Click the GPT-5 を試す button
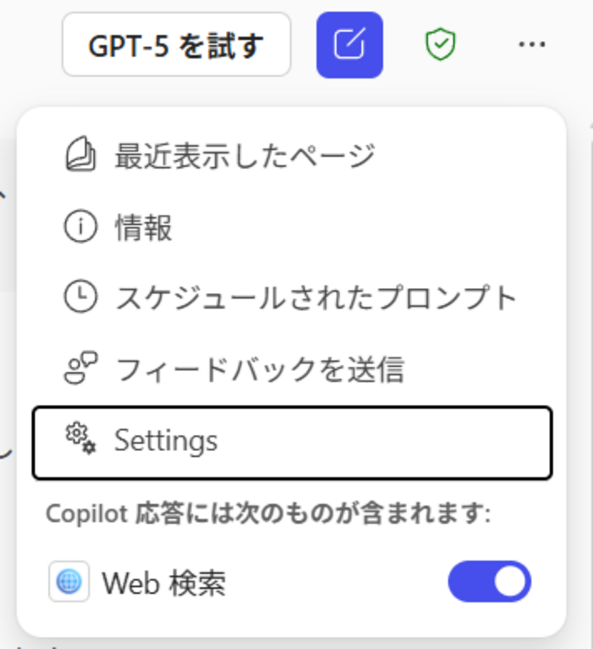The width and height of the screenshot is (593, 649). [x=176, y=45]
